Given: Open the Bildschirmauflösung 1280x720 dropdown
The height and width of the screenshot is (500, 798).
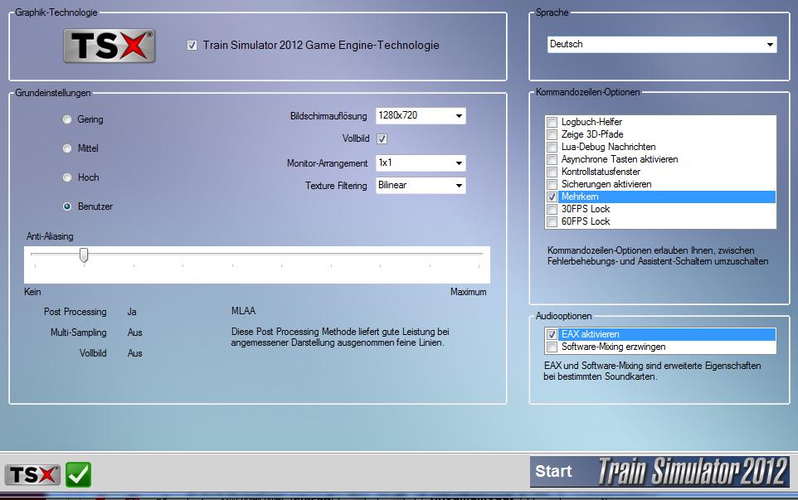Looking at the screenshot, I should (x=421, y=115).
